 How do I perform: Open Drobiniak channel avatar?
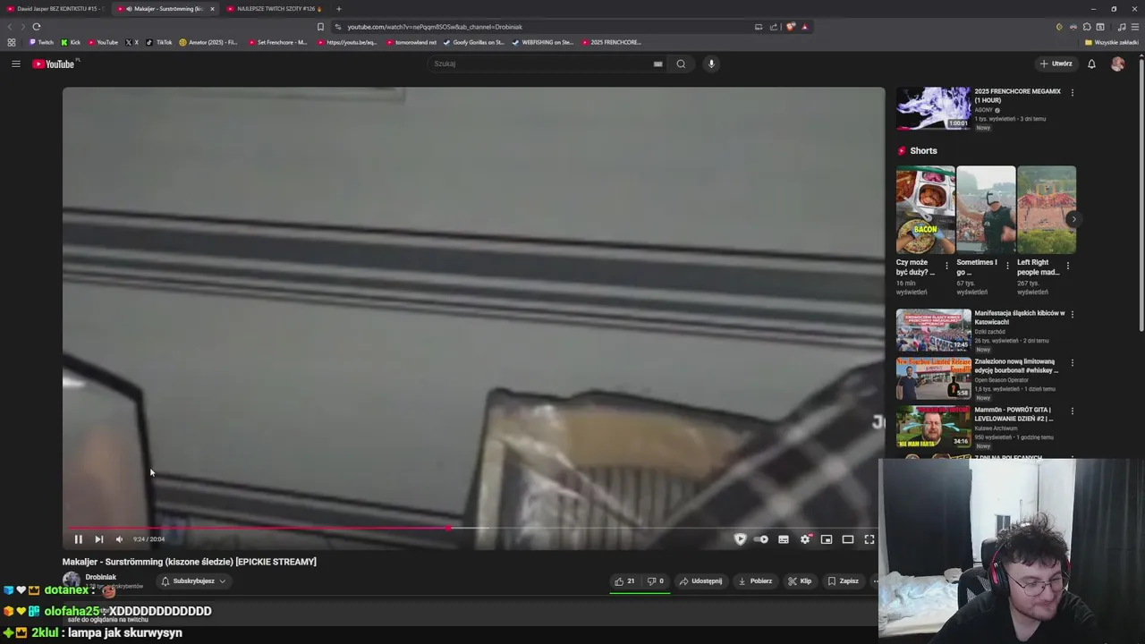click(71, 580)
